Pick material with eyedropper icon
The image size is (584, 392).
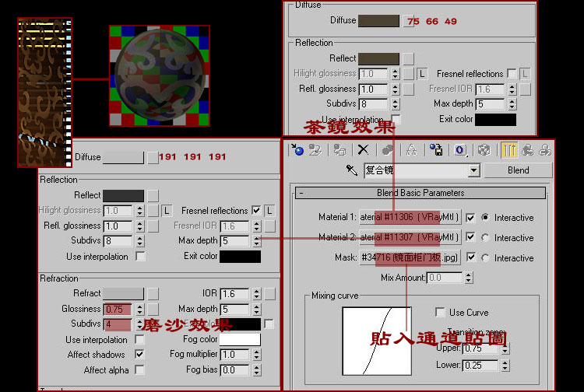tap(351, 170)
